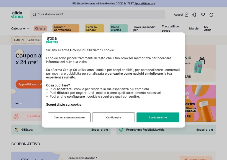Open 'Traccia il tuo pacco' menu item

pos(170,29)
